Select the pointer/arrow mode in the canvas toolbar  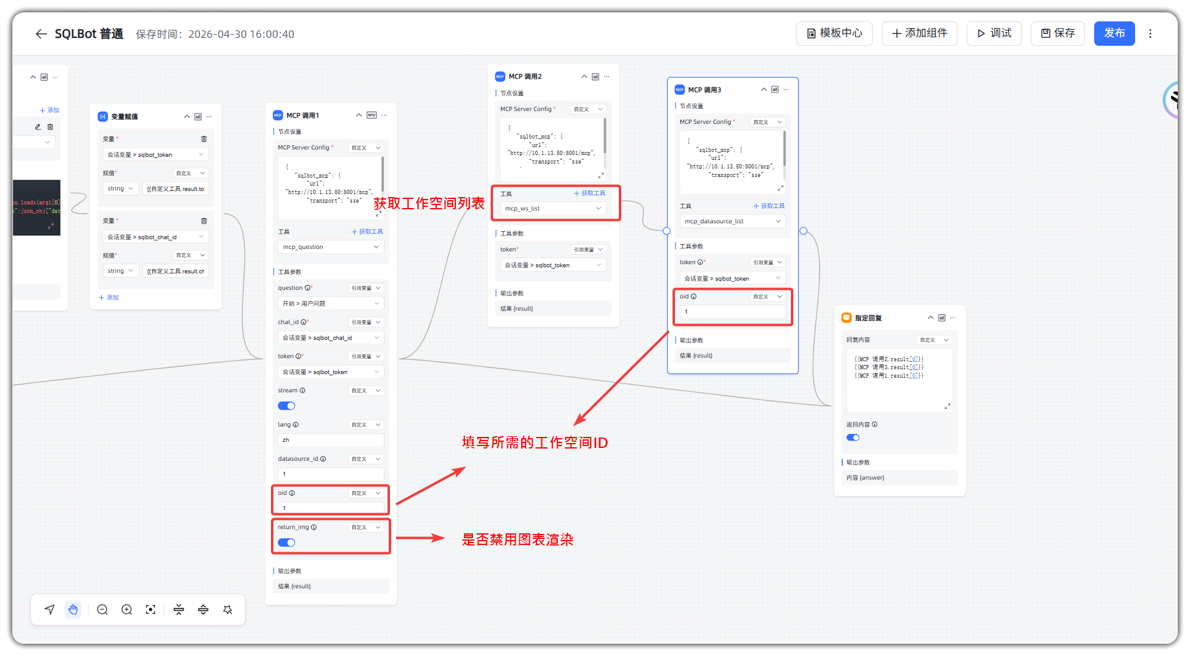50,609
